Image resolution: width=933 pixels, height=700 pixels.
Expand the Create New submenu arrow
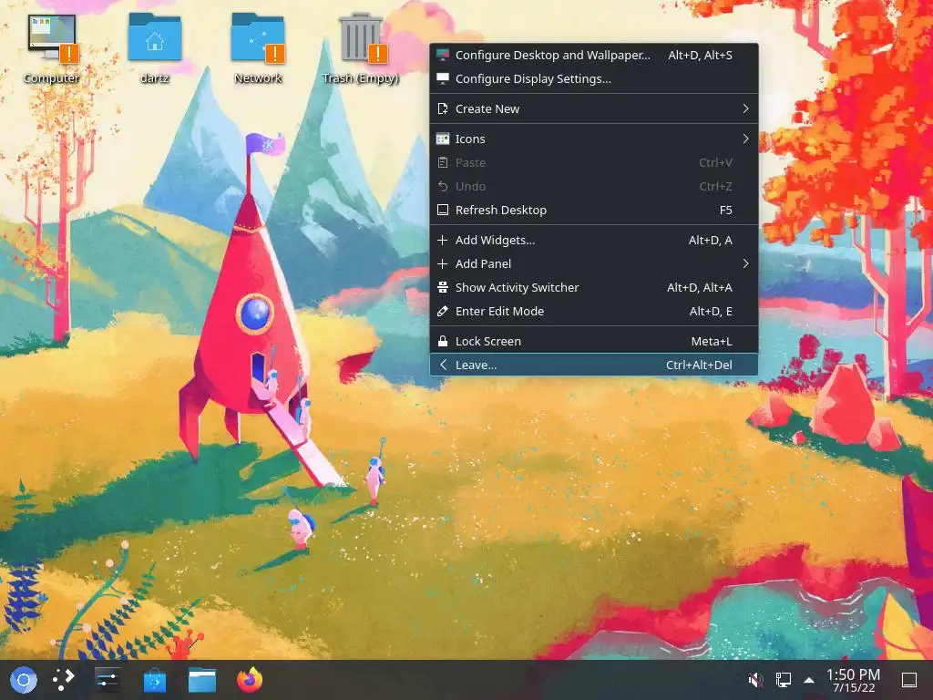[x=745, y=109]
